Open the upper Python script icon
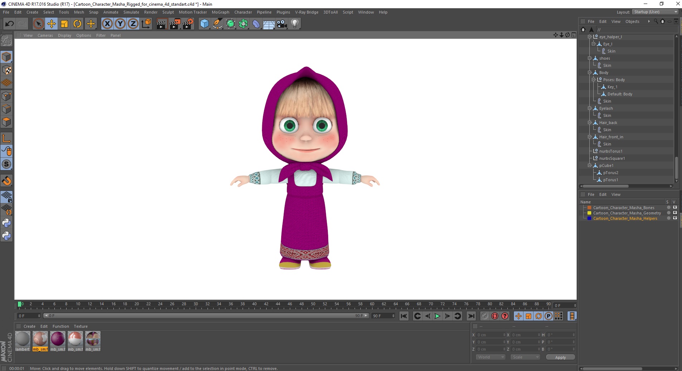Image resolution: width=682 pixels, height=371 pixels. (x=6, y=223)
